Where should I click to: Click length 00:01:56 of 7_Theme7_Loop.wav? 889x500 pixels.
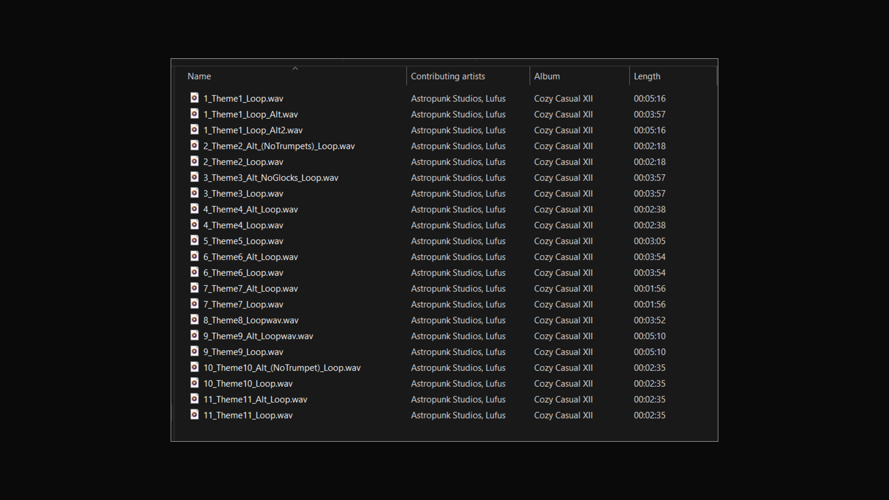[650, 305]
